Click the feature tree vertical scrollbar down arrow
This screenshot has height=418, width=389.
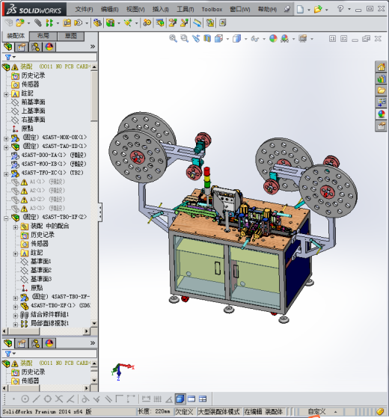[94, 323]
